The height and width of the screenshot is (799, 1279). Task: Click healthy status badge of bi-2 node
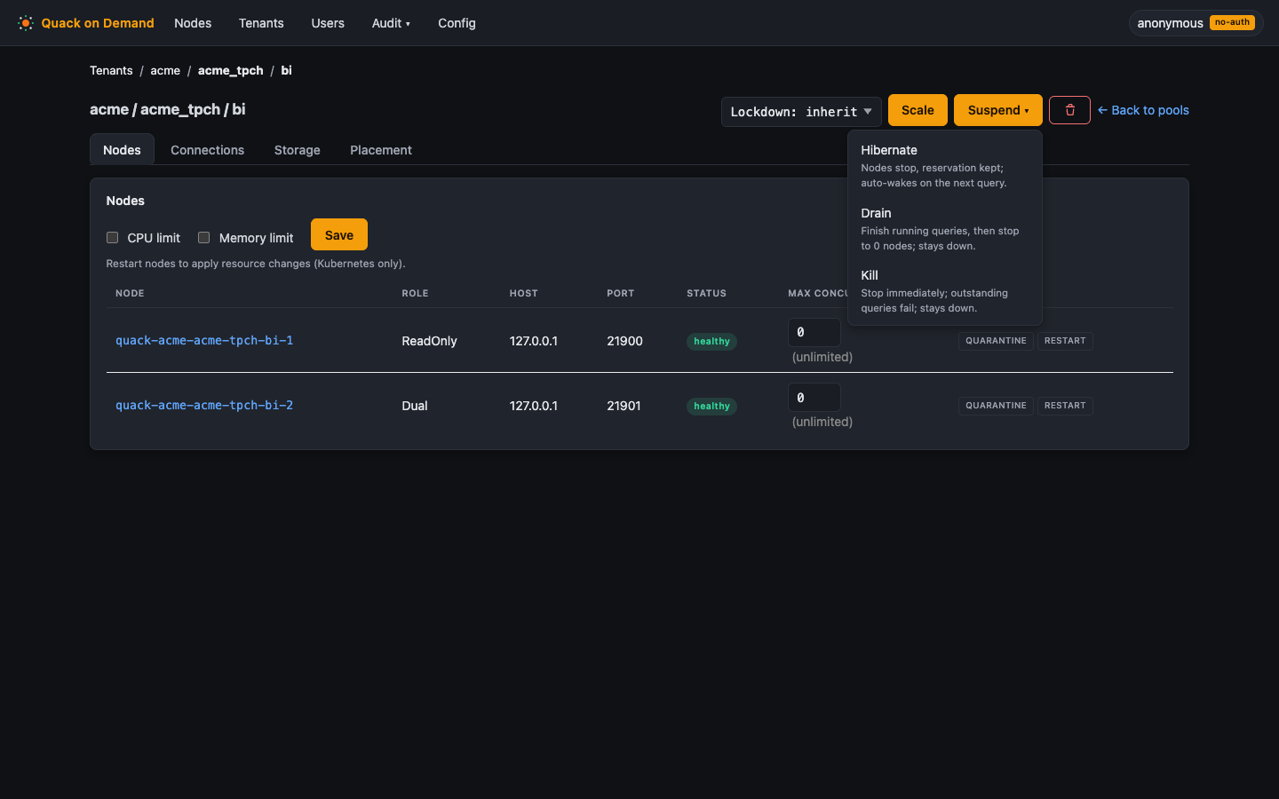[711, 406]
